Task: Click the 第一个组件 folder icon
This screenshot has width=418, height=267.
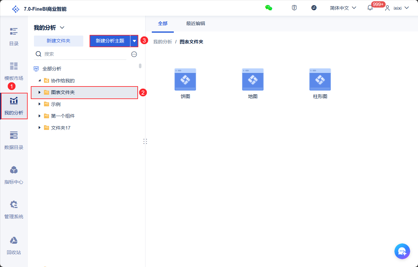Action: (47, 116)
